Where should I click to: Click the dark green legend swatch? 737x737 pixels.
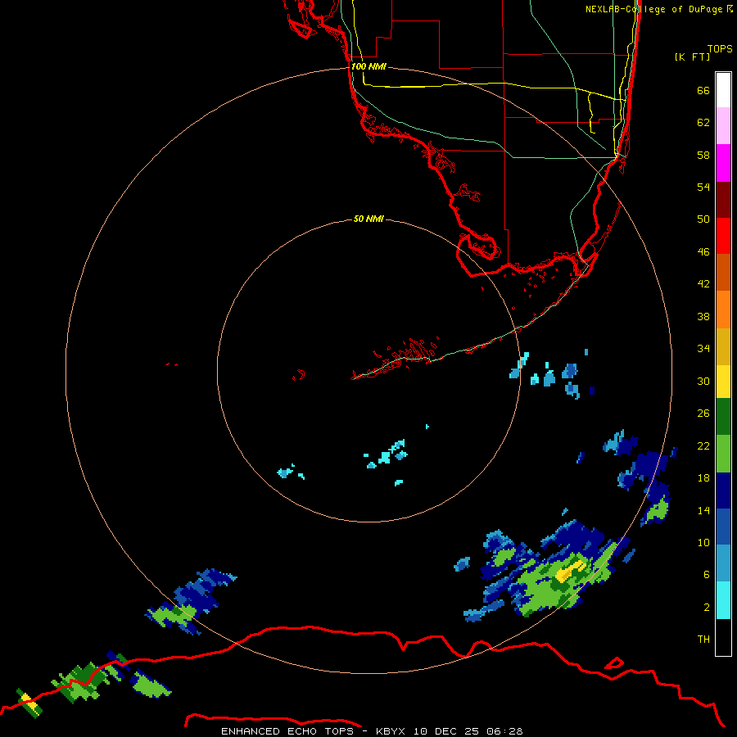click(x=723, y=417)
